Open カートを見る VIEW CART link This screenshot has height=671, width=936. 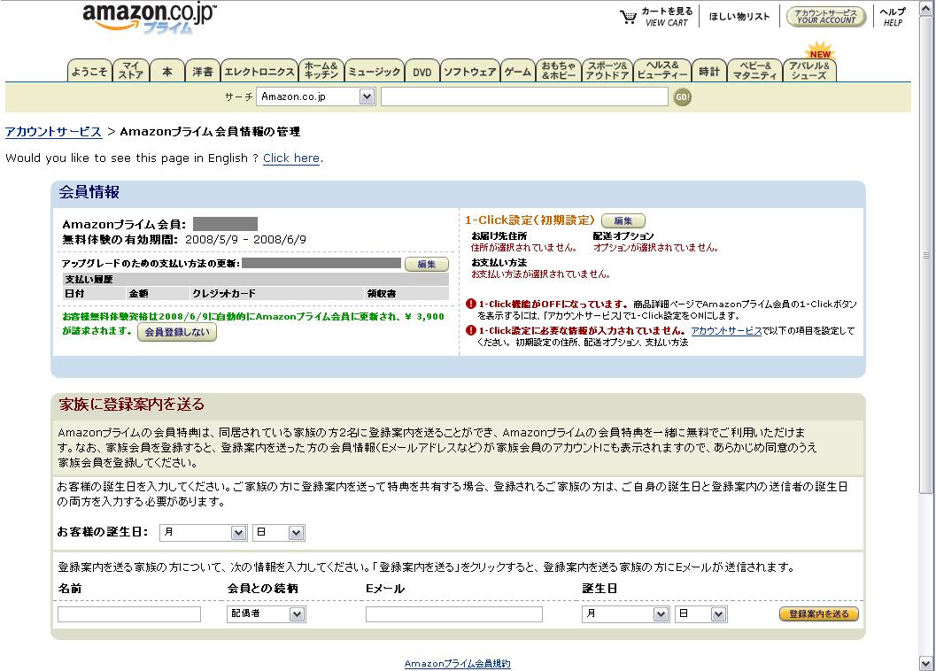[x=667, y=17]
